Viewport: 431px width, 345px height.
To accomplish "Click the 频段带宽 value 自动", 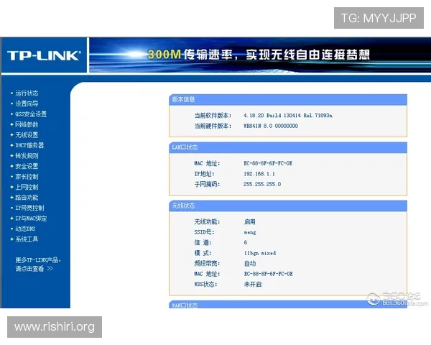I will pos(250,264).
